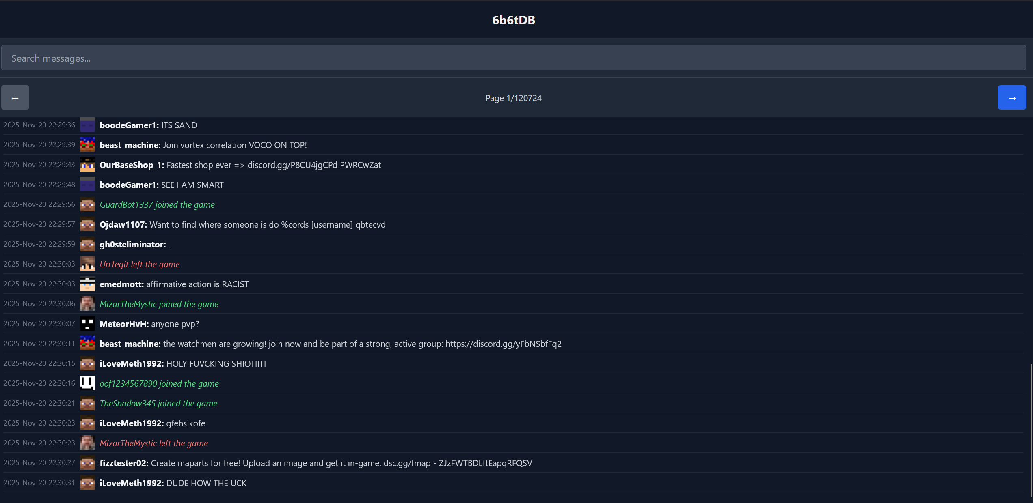Click oof1234567890's white avatar icon
The height and width of the screenshot is (503, 1033).
coord(87,383)
